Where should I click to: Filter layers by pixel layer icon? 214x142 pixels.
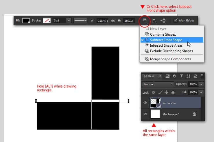[167, 76]
